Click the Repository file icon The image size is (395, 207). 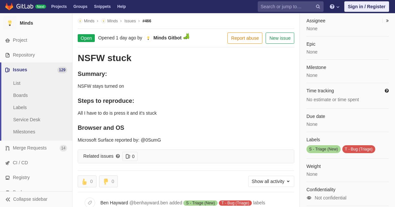pos(8,55)
